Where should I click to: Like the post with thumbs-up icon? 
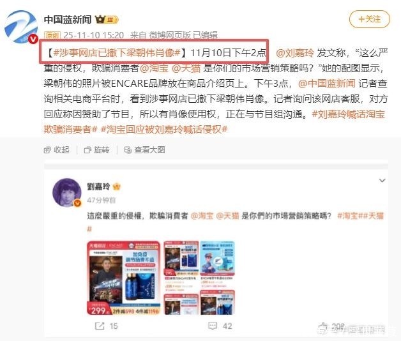[323, 326]
